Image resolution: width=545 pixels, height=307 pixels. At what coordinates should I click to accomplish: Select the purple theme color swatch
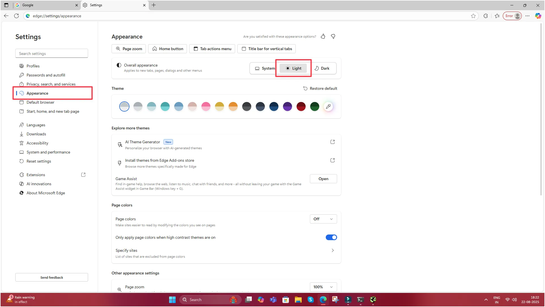coord(288,106)
